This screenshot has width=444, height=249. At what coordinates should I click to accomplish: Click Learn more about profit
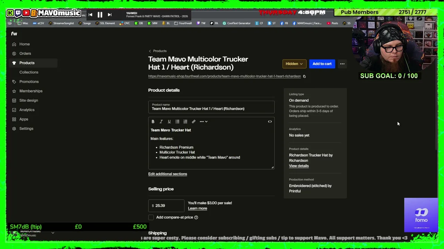click(197, 208)
